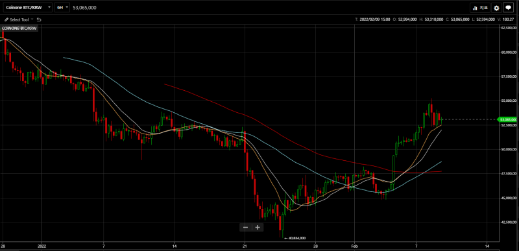Screen dimensions: 519x251
Task: Open the 지표 indicators button
Action: click(479, 8)
